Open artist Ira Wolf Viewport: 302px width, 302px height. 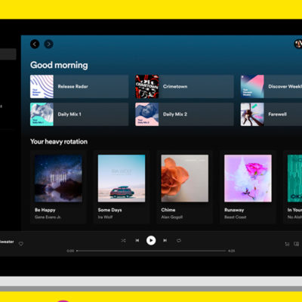point(105,217)
